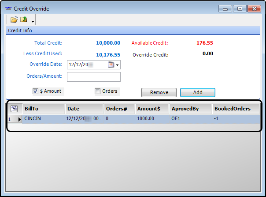Click the Orders# cell showing 0

pyautogui.click(x=120, y=118)
